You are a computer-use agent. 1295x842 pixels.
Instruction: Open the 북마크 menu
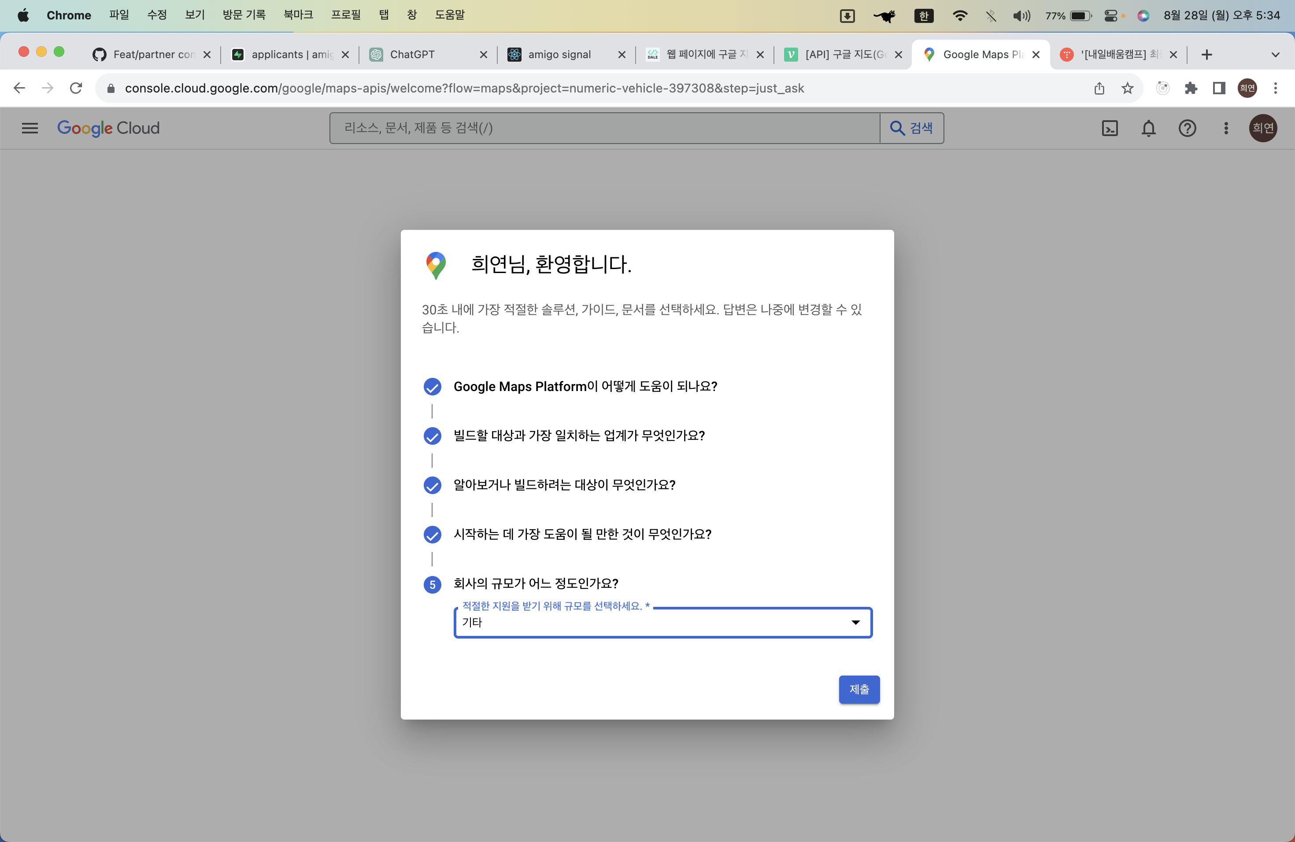tap(298, 15)
